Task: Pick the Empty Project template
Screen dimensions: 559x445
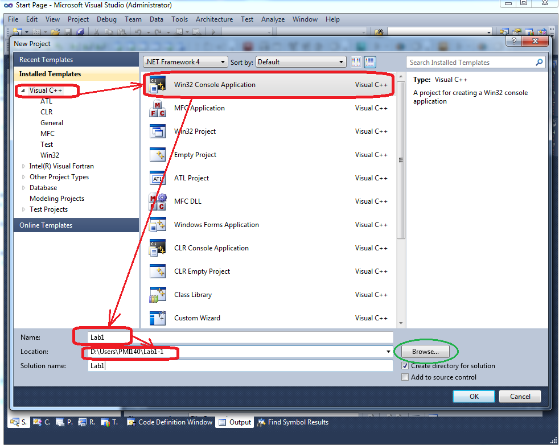Action: 269,155
